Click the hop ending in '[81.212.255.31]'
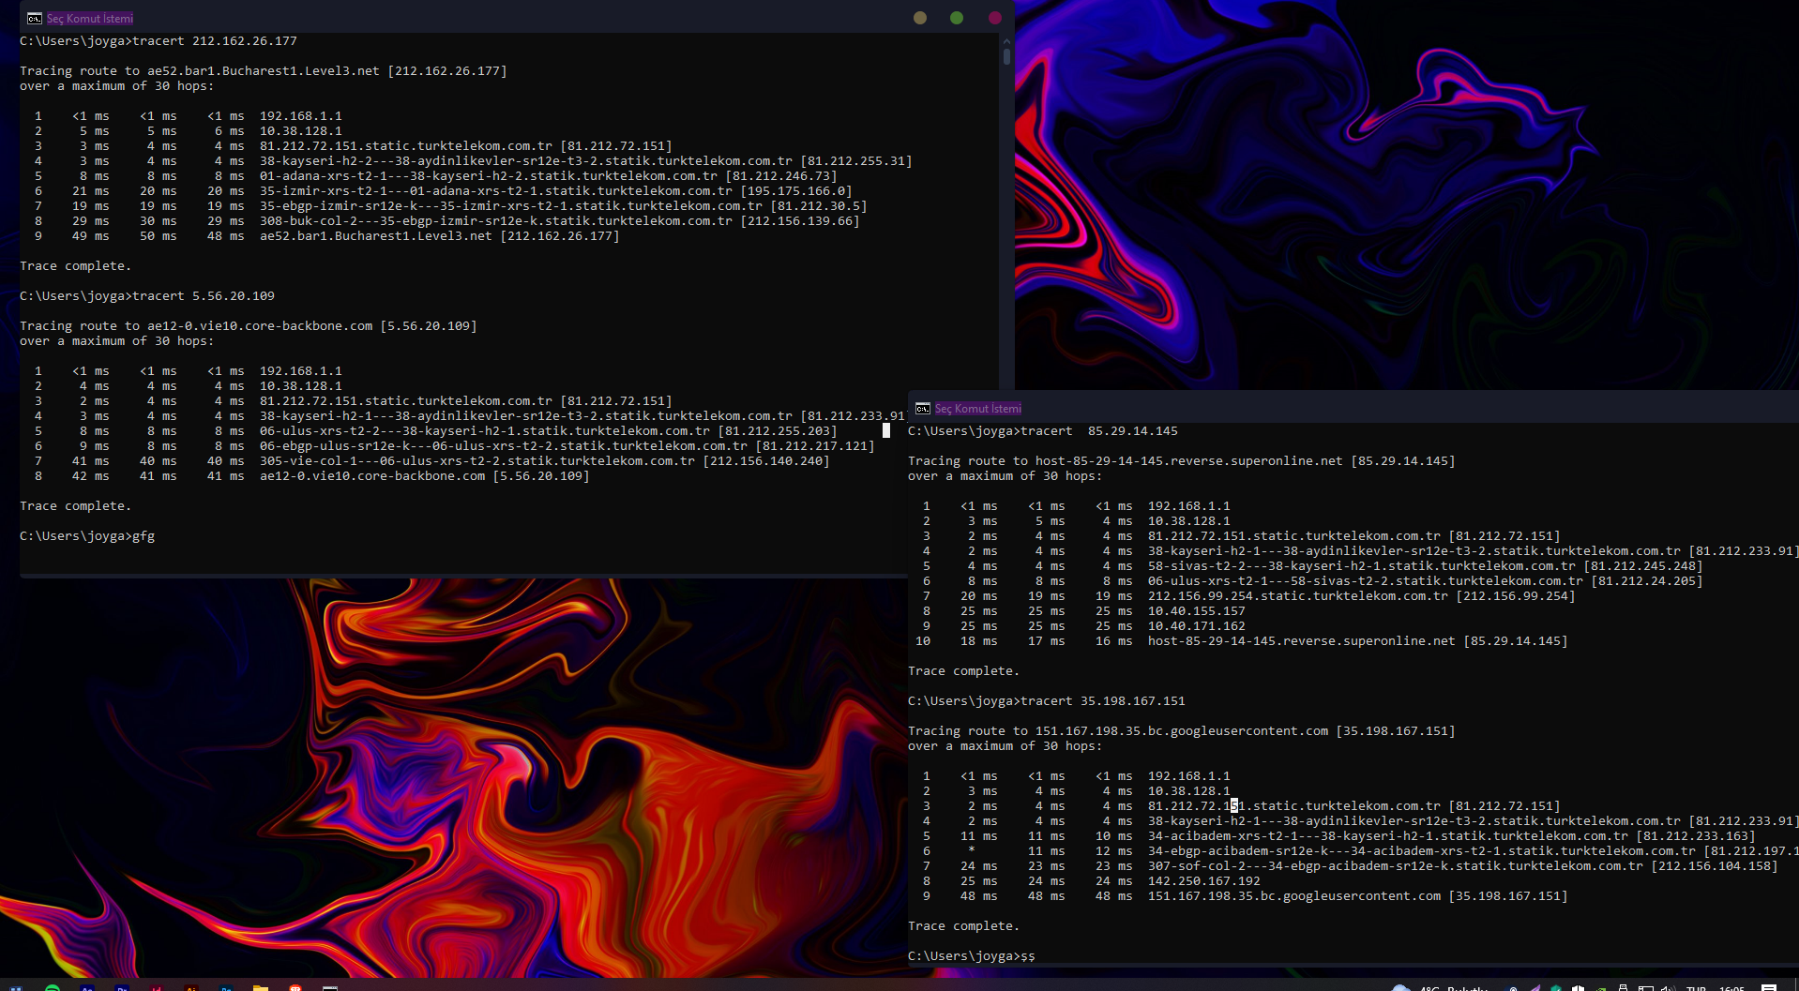This screenshot has height=991, width=1799. point(474,161)
